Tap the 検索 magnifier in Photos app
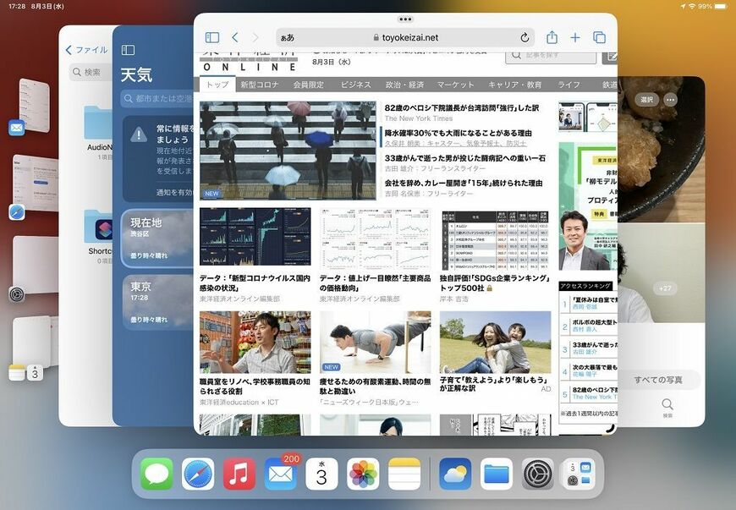Image resolution: width=736 pixels, height=510 pixels. coord(667,405)
